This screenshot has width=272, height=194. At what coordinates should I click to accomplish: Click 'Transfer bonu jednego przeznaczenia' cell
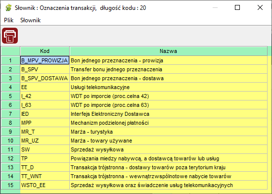click(x=168, y=69)
